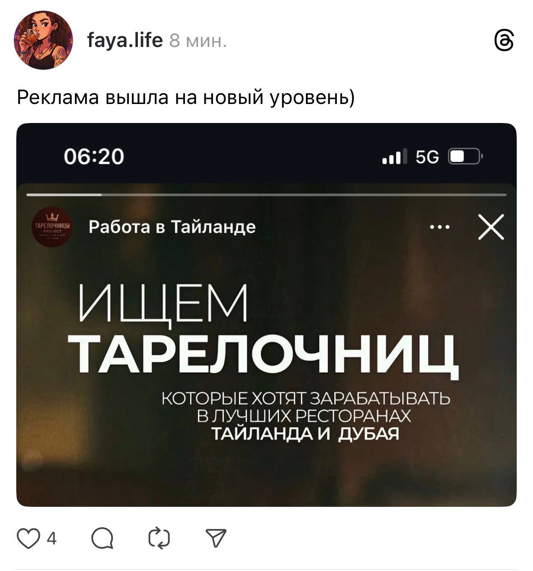533x571 pixels.
Task: Click the battery icon in the screenshot
Action: pos(465,157)
